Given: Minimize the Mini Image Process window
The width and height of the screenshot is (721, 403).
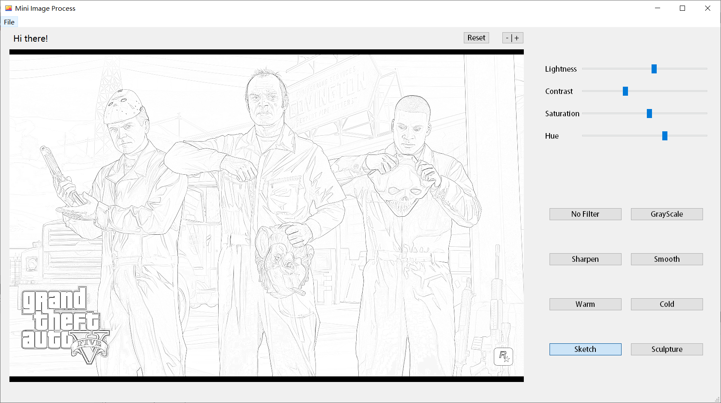Looking at the screenshot, I should coord(658,8).
